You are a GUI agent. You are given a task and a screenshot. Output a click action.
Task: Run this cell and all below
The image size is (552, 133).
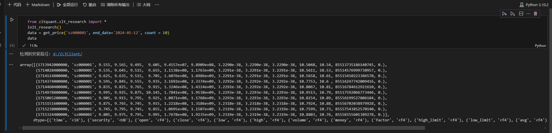pos(512,14)
